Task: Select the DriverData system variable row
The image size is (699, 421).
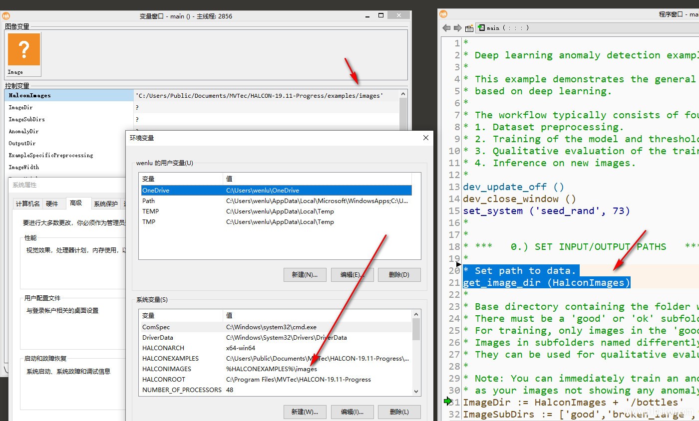Action: coord(276,338)
